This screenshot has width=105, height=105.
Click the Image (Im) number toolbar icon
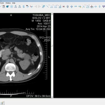click(20, 7)
